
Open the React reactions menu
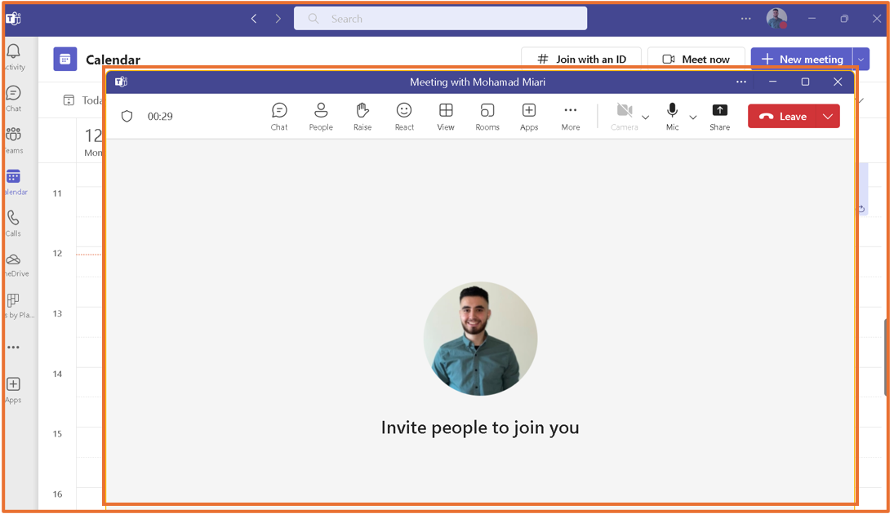(404, 116)
